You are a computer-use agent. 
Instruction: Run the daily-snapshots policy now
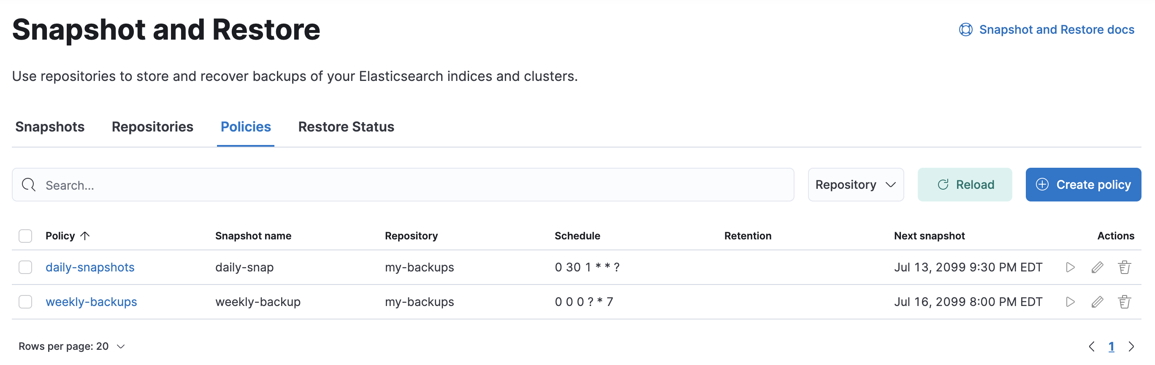(1070, 267)
